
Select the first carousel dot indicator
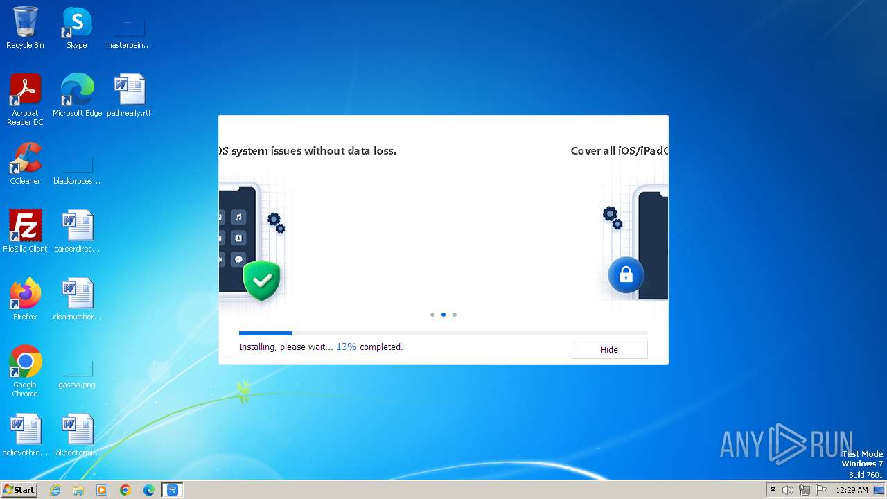pyautogui.click(x=432, y=315)
